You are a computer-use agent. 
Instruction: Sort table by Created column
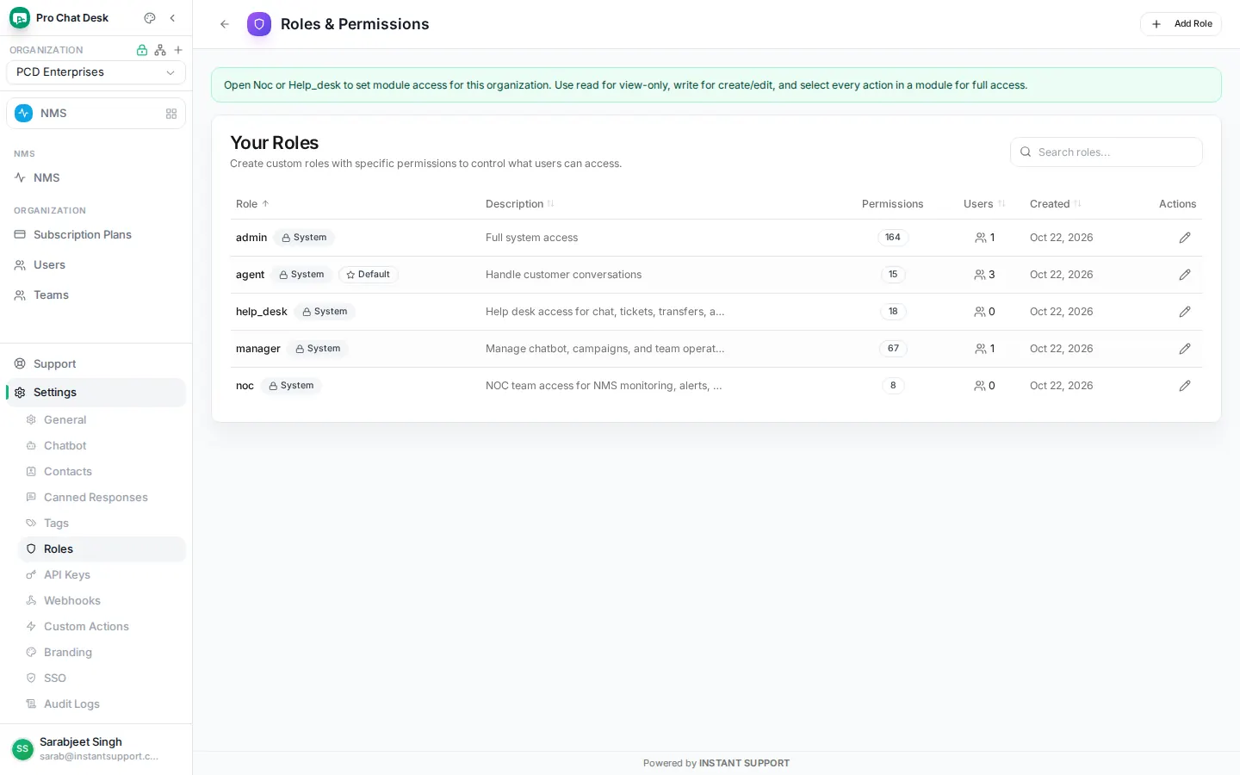point(1056,204)
